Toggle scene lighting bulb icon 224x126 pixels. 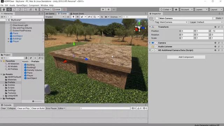tap(73, 17)
